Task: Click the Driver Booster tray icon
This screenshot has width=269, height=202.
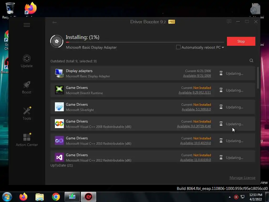Action: (x=236, y=197)
